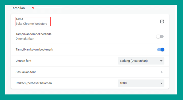The image size is (183, 100).
Task: Click the red arrow pointing to Tampilan
Action: point(47,8)
